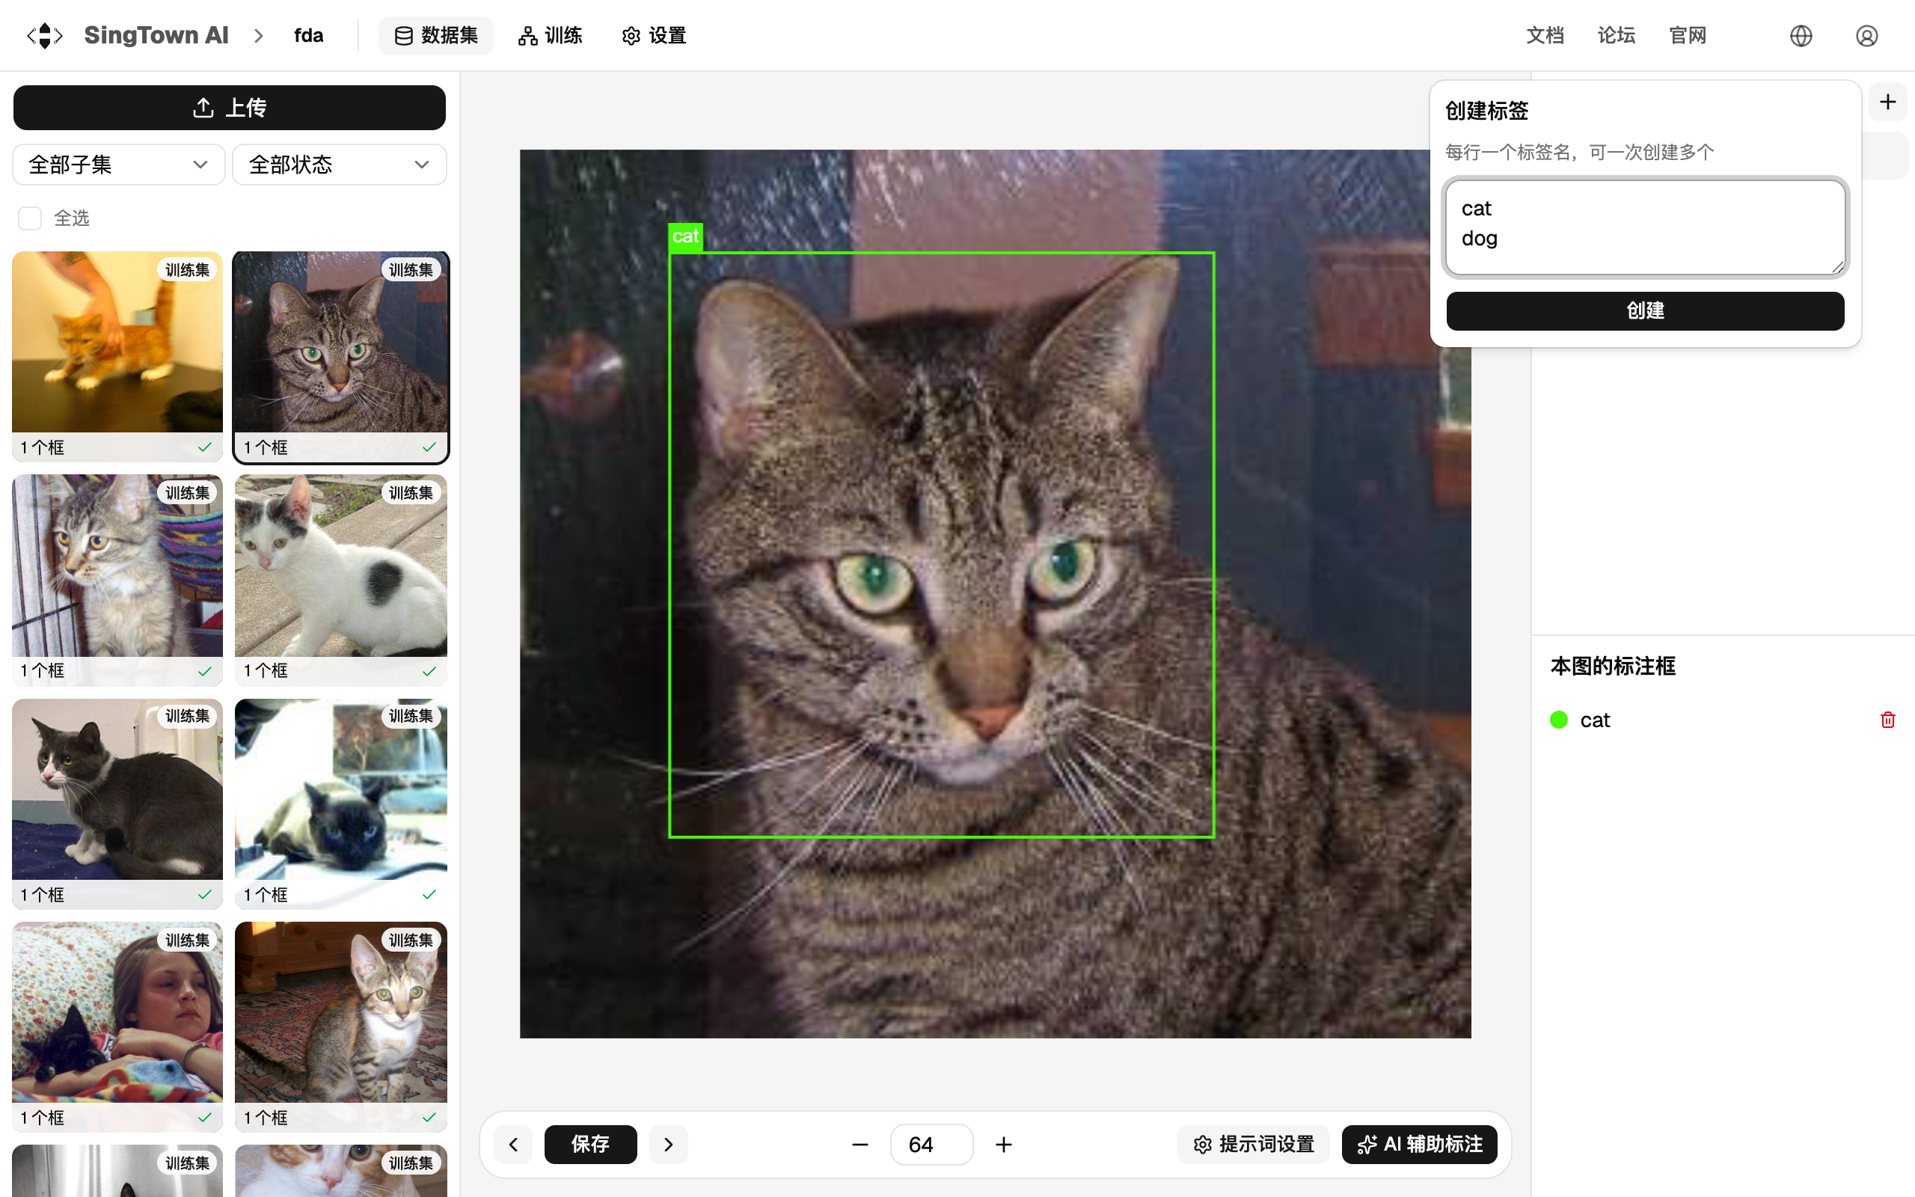1915x1197 pixels.
Task: Toggle the 全选 select-all checkbox
Action: point(30,218)
